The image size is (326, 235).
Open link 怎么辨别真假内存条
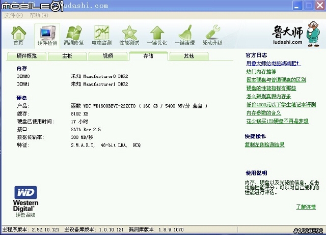point(268,96)
